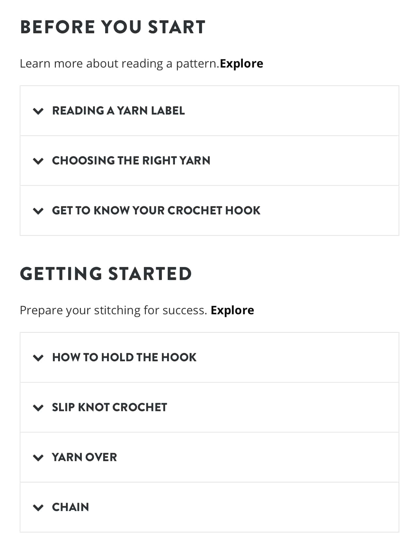Open the How to Hold the Hook title
The width and height of the screenshot is (419, 545).
pos(124,358)
